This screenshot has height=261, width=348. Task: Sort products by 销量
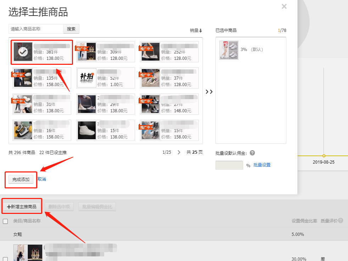tap(196, 30)
